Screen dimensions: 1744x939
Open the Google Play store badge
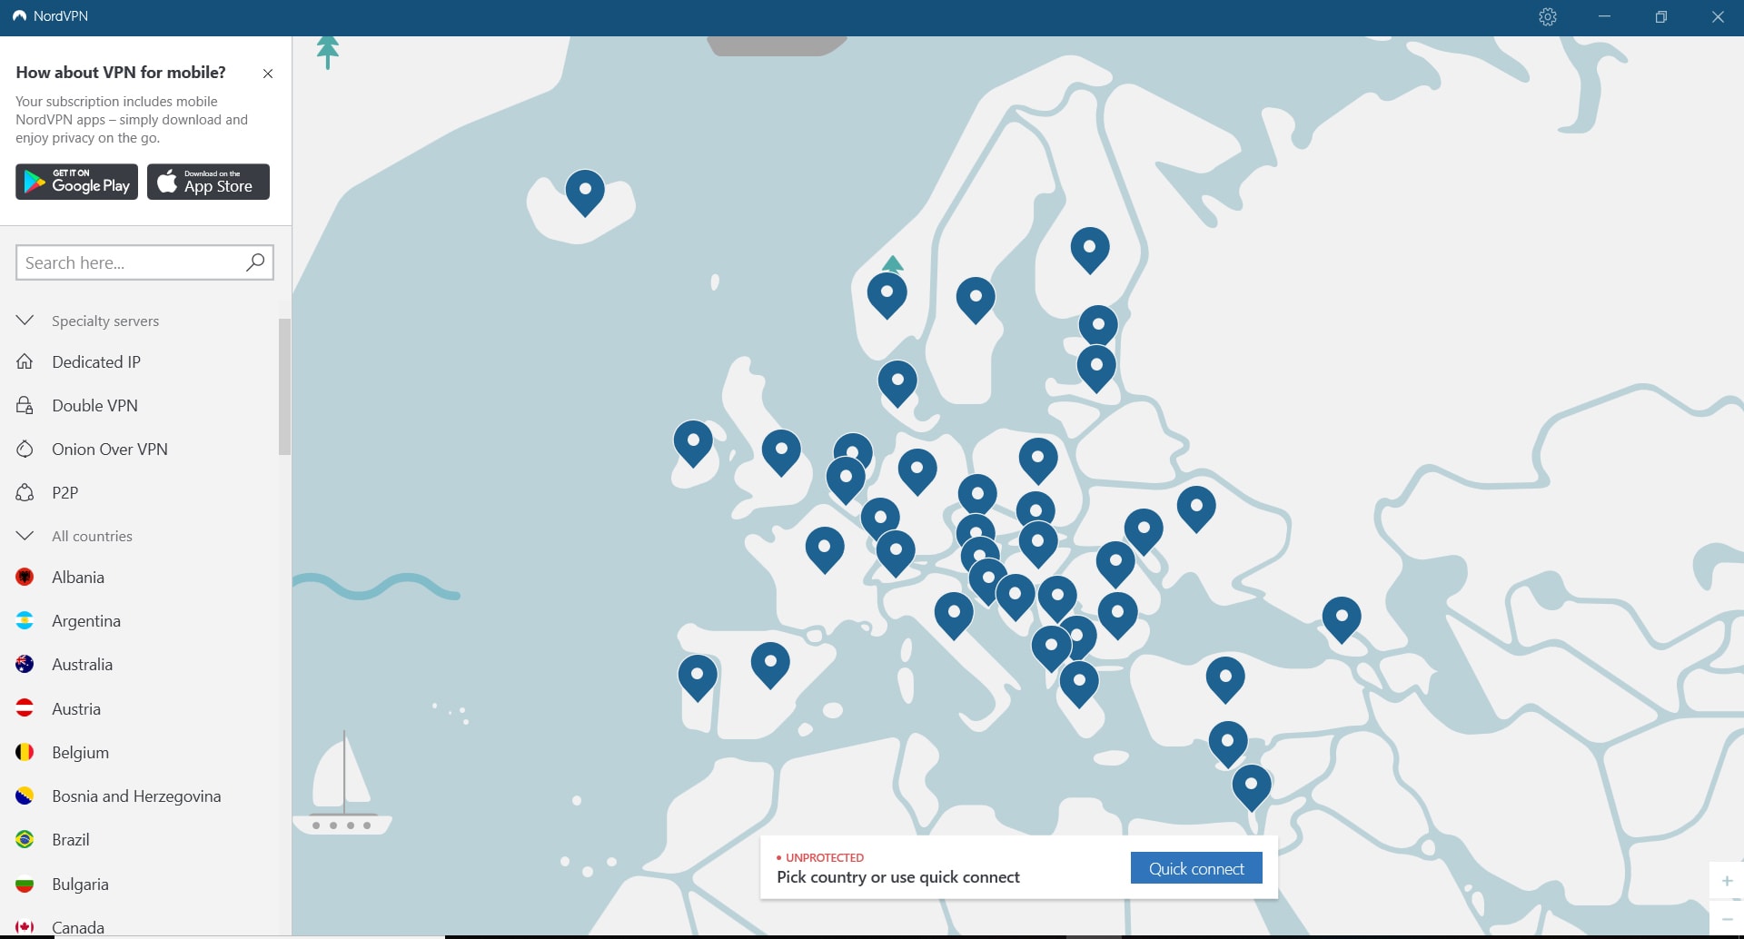tap(76, 182)
